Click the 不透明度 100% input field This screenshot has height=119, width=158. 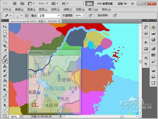78,16
